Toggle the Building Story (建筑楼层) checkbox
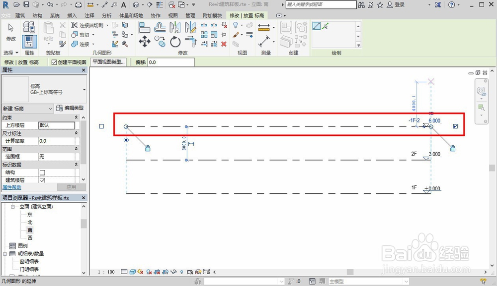The image size is (497, 286). 42,180
